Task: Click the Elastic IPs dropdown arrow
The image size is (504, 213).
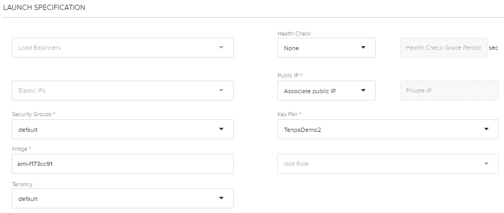Action: [x=221, y=91]
